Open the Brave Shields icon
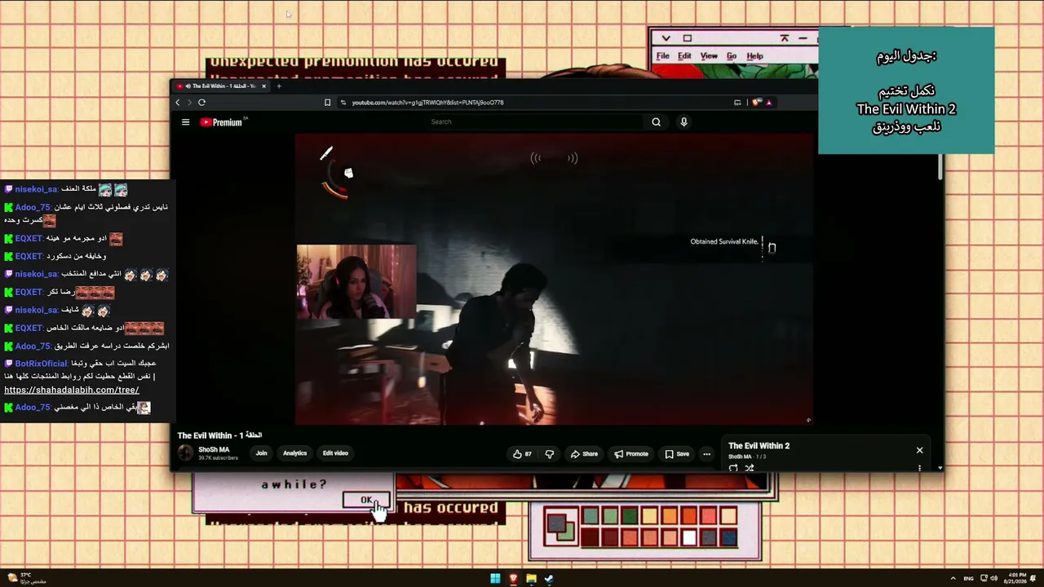1044x587 pixels. (x=756, y=103)
